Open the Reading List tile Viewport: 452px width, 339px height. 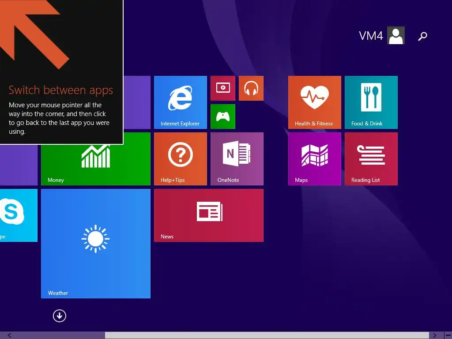(371, 159)
